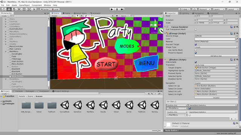Click the Image Color swatch field
The image size is (241, 135).
pos(215,39)
